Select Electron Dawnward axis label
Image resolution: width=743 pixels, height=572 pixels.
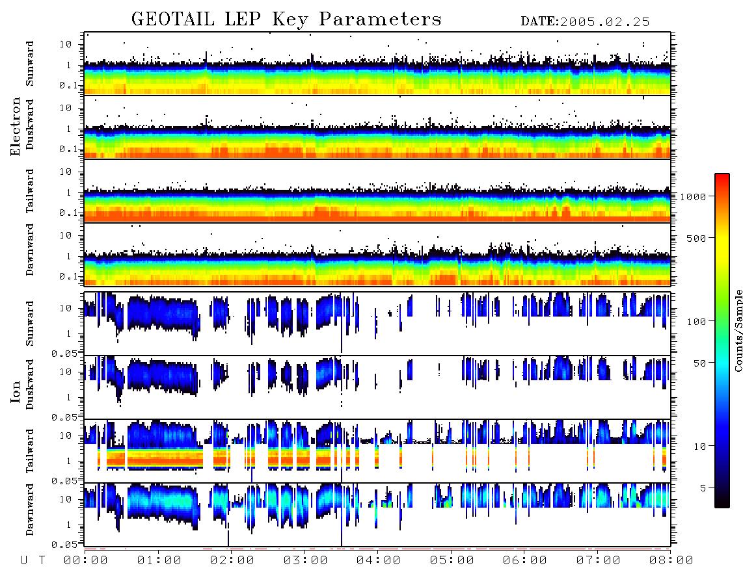[x=30, y=250]
